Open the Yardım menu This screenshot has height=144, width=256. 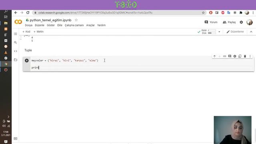pyautogui.click(x=101, y=25)
